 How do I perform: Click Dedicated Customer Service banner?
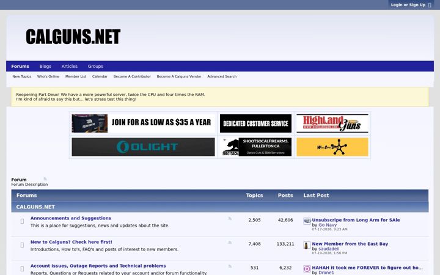click(255, 123)
